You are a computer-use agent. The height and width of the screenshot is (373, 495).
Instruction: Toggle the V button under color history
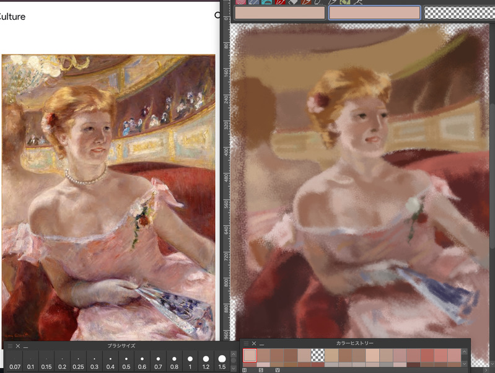pyautogui.click(x=277, y=370)
